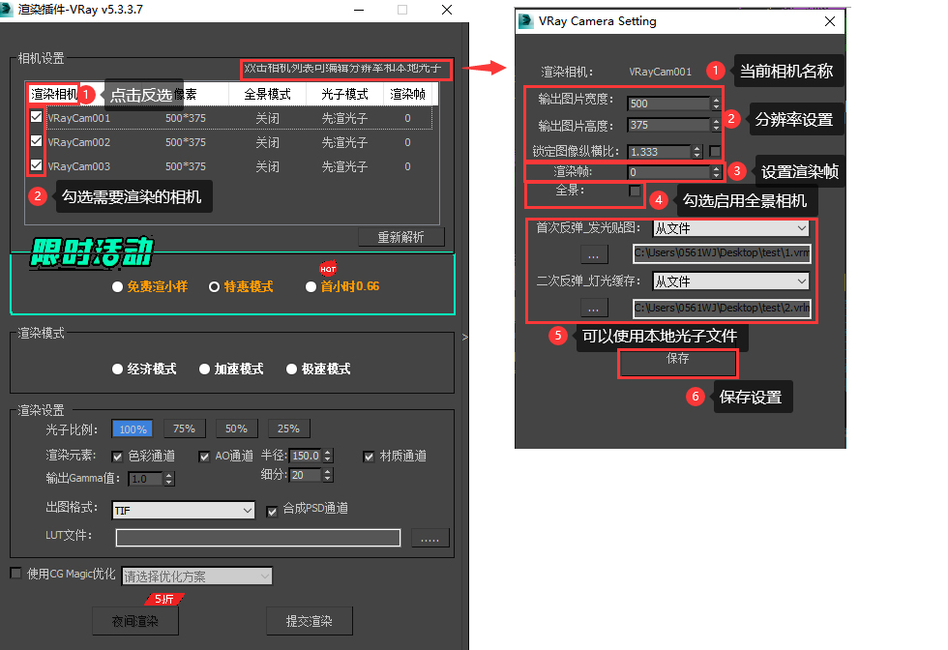948x650 pixels.
Task: Click the 提交渲染 submit button
Action: 309,621
